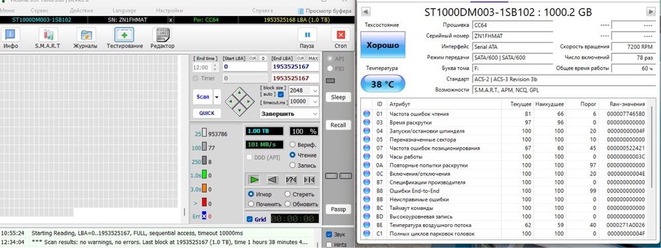Stop the scan with Стоп button

(x=340, y=38)
